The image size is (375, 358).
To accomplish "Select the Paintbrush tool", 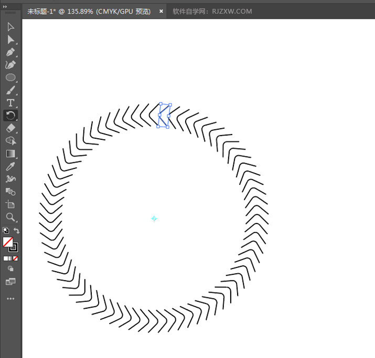I will coord(10,90).
